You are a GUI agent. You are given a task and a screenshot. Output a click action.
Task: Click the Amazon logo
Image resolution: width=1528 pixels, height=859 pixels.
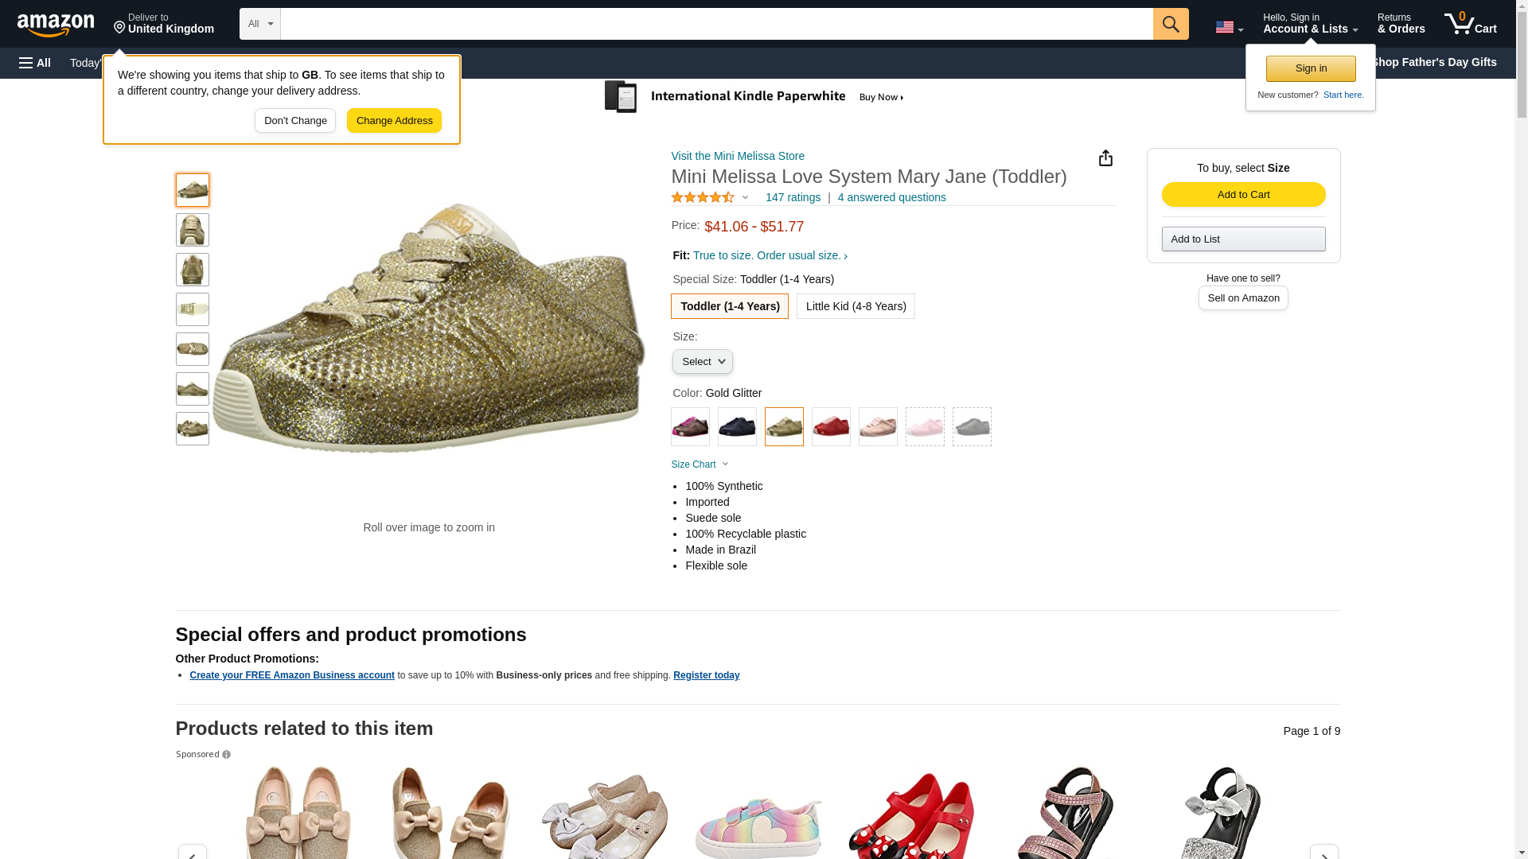pos(56,25)
